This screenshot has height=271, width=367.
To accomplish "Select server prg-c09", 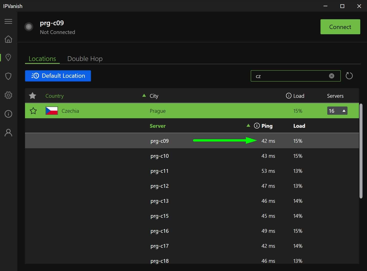I will (x=192, y=141).
